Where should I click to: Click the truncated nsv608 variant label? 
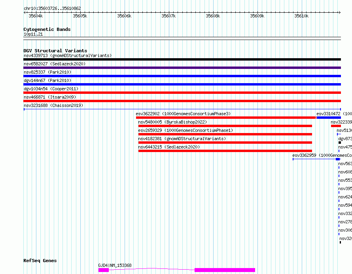[x=345, y=172]
